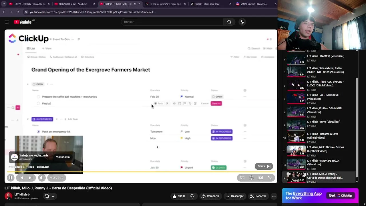The height and width of the screenshot is (206, 366).
Task: Switch to the X sañuu tab
Action: point(165,4)
